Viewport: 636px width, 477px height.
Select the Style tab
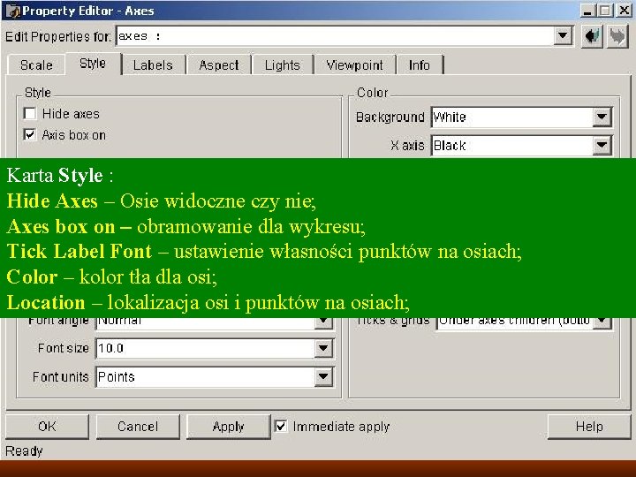coord(93,64)
